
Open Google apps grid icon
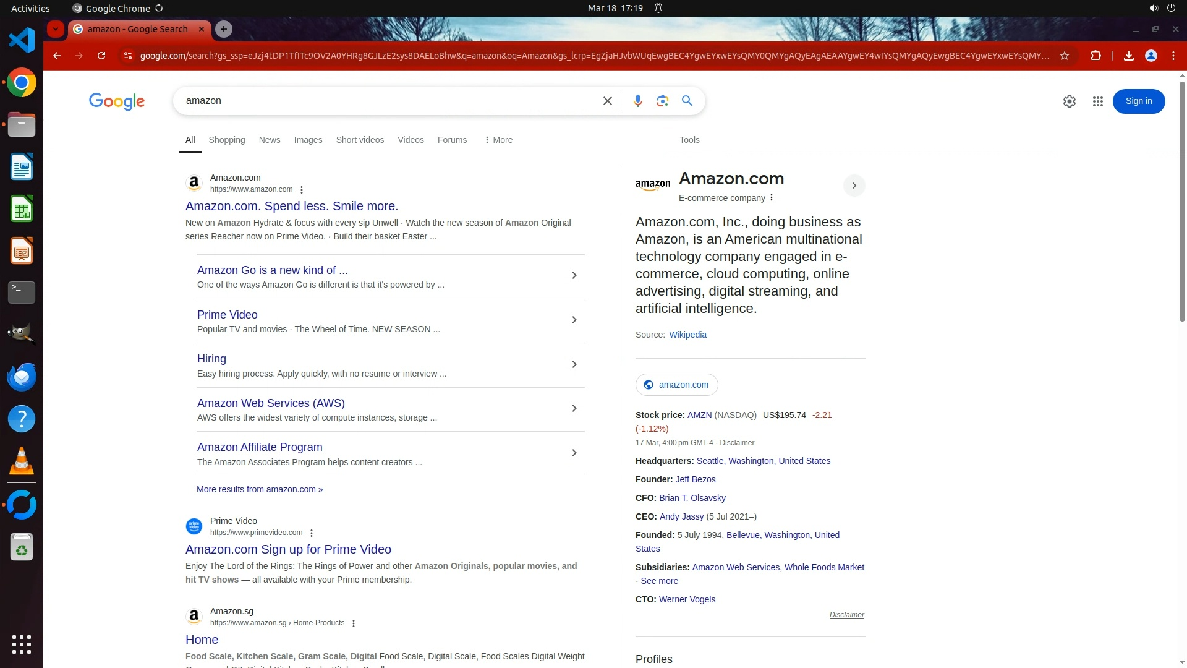click(1097, 101)
